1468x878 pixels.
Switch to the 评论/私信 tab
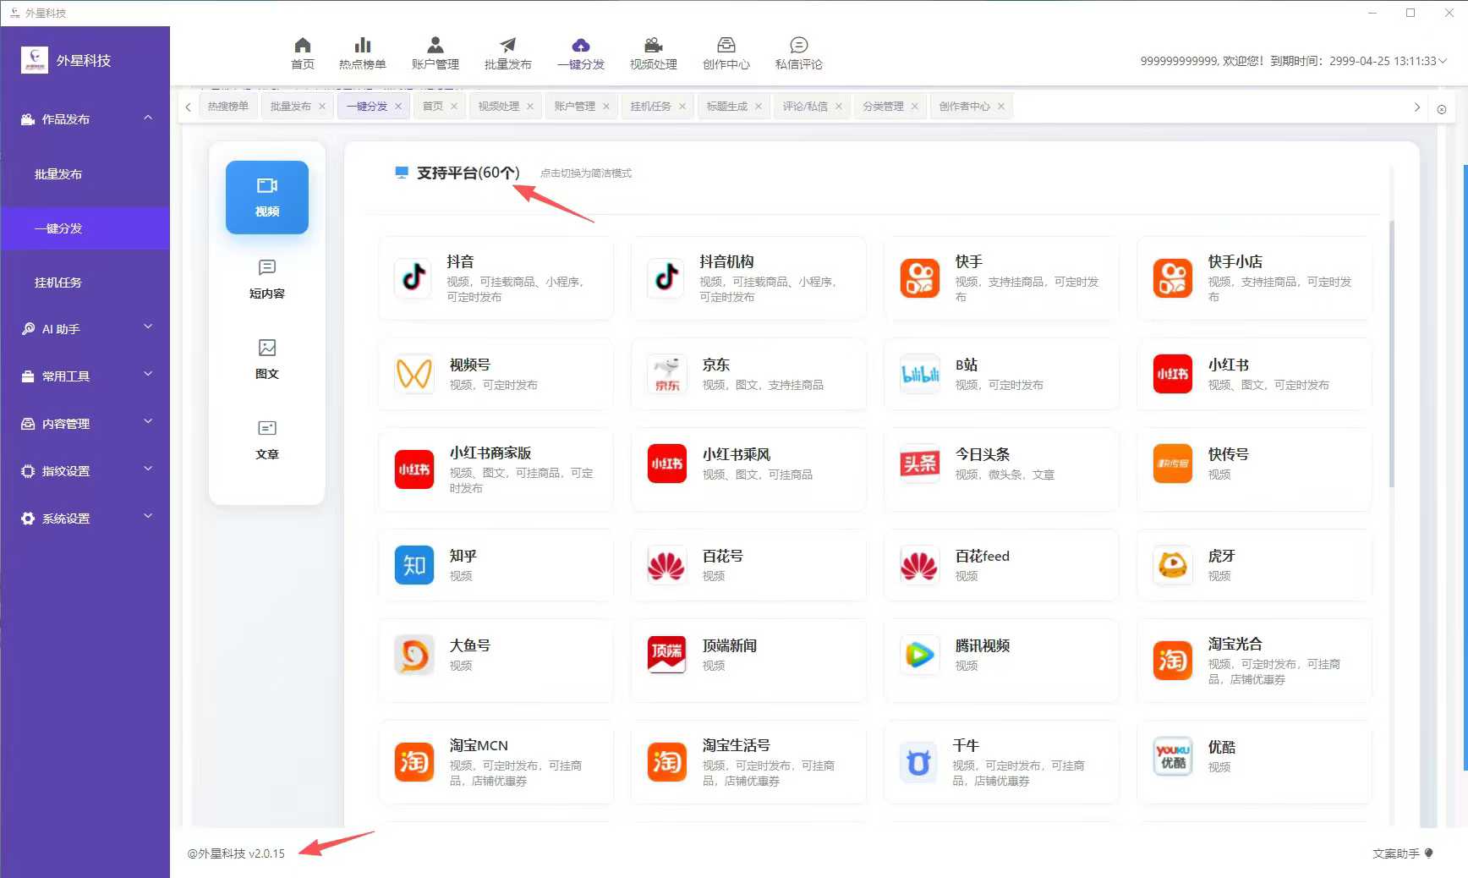(x=806, y=106)
